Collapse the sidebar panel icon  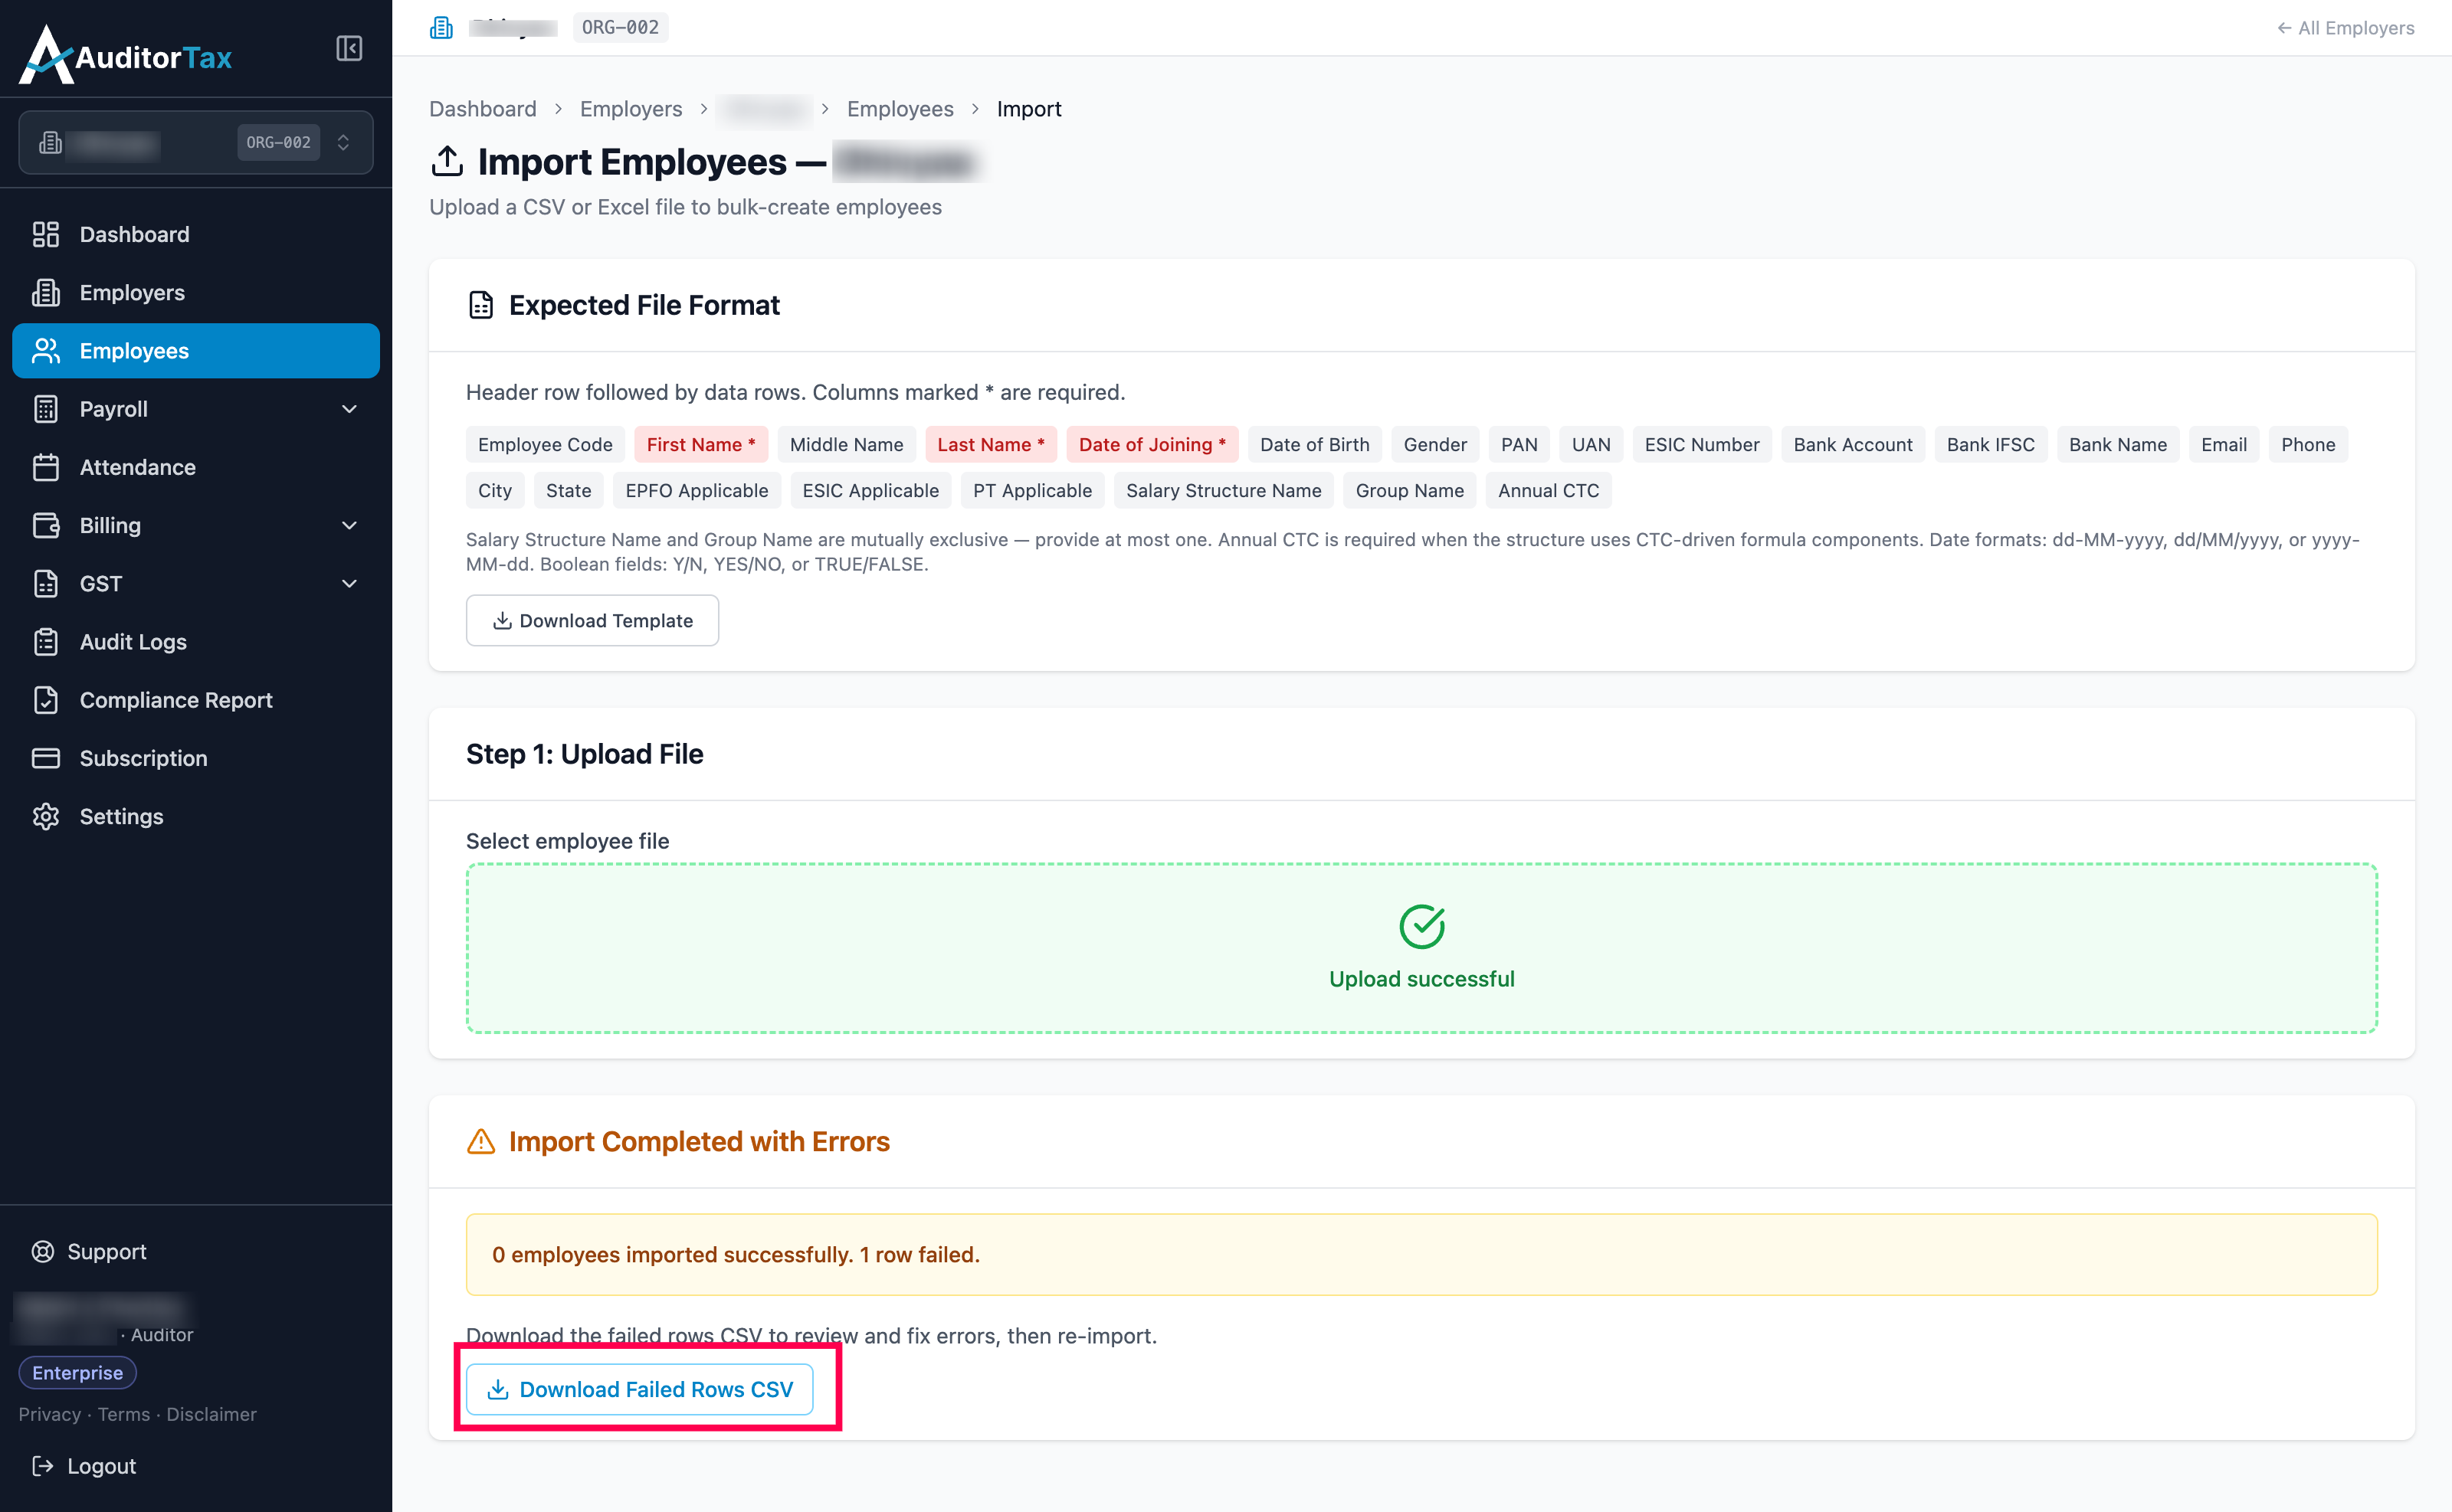(x=348, y=48)
